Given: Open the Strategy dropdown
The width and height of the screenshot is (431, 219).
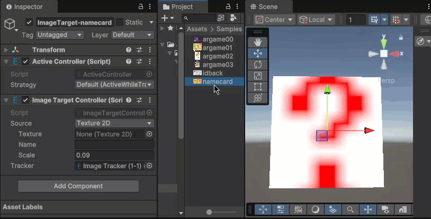Looking at the screenshot, I should (114, 85).
